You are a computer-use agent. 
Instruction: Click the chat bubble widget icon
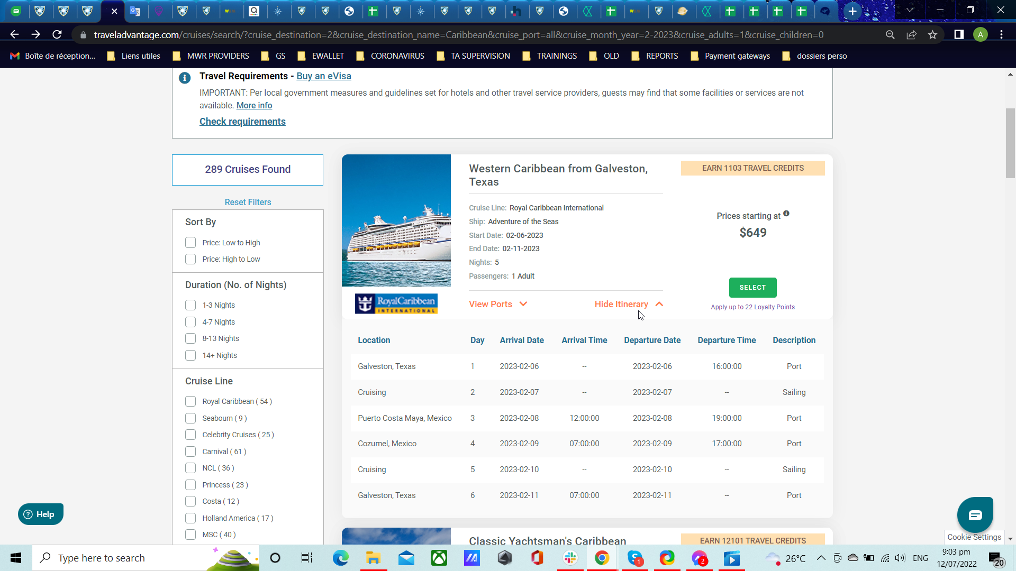coord(975,514)
